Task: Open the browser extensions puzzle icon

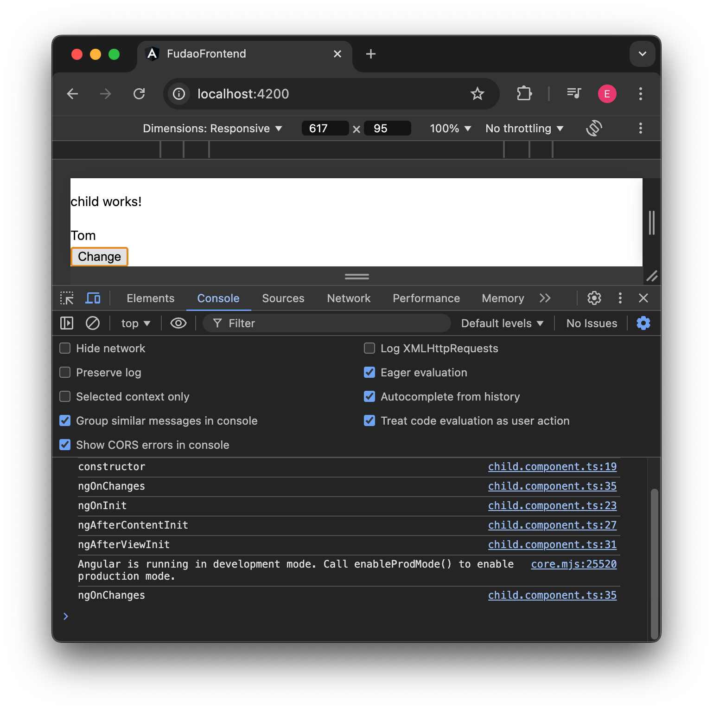Action: (524, 94)
